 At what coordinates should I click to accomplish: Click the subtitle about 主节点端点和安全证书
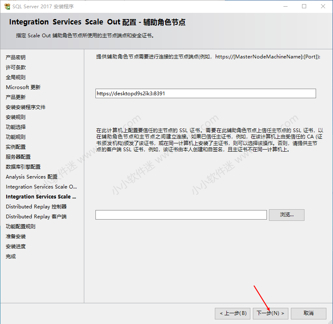click(x=85, y=36)
